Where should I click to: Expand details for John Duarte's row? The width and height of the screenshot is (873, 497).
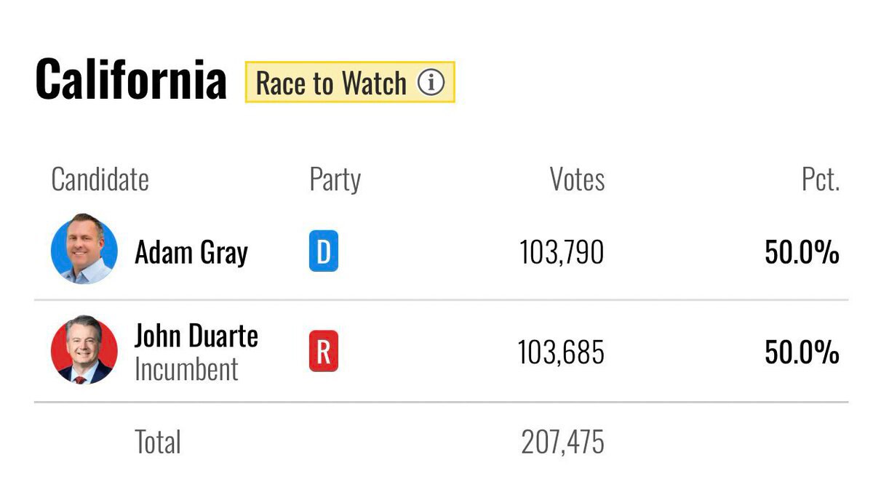(436, 352)
